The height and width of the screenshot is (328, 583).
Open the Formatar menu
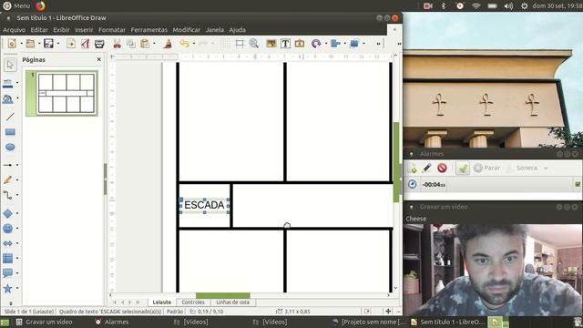tap(112, 30)
